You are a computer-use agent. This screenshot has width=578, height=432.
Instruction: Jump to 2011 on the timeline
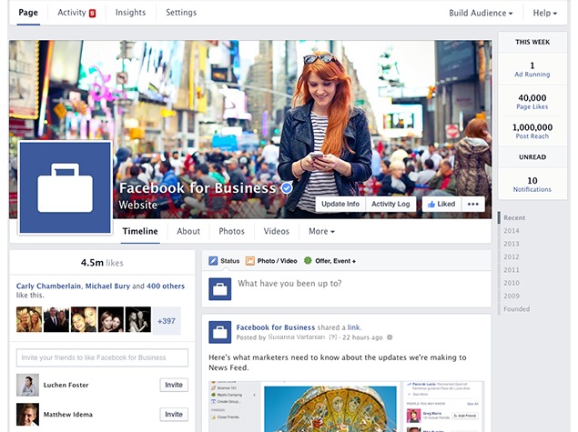coord(512,270)
